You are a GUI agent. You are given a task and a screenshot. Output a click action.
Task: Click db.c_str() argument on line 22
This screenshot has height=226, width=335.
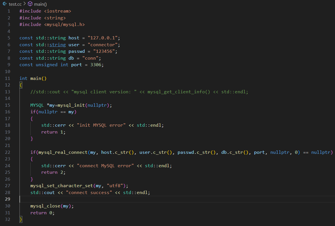[235, 152]
